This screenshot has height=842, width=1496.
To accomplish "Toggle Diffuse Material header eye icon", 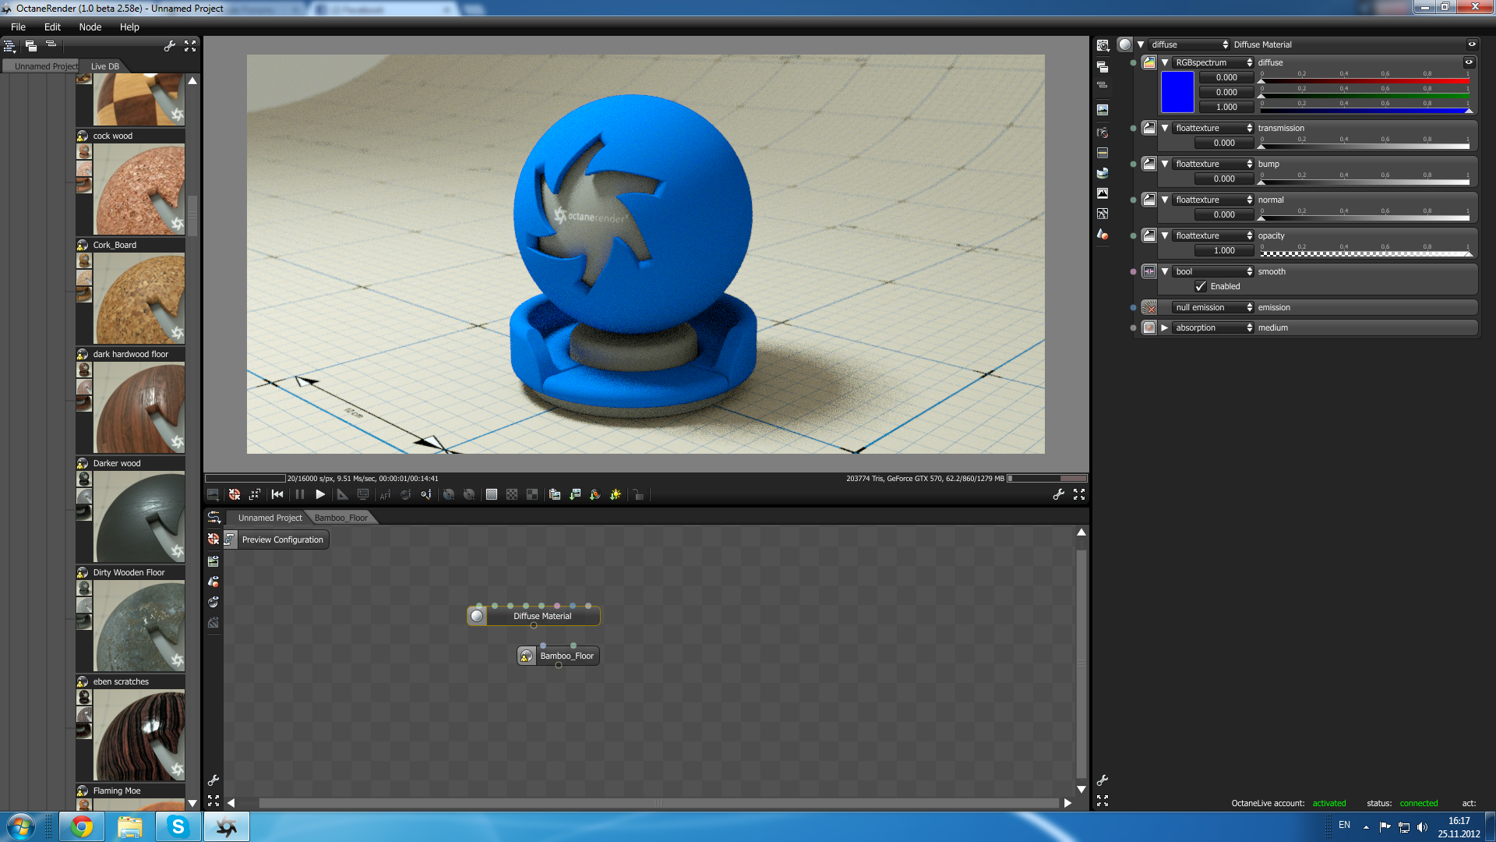I will tap(1472, 44).
